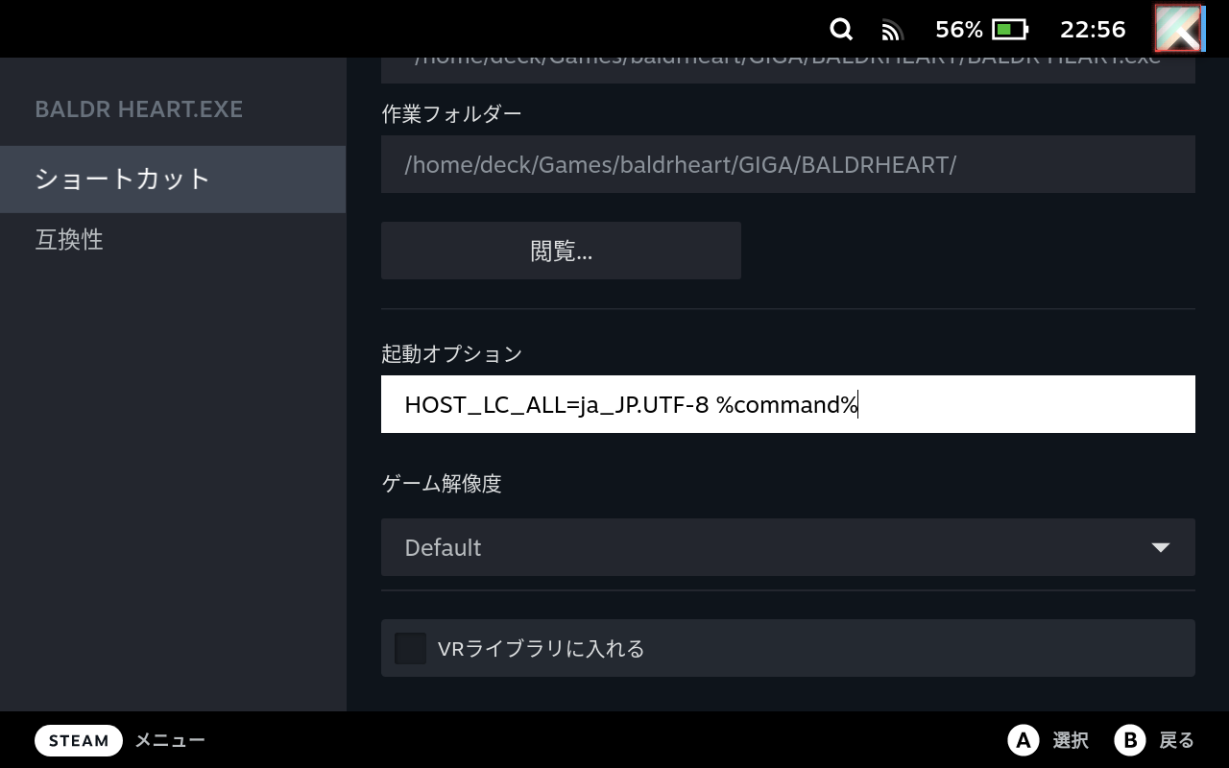Click the 作業フォルダー label
Image resolution: width=1229 pixels, height=768 pixels.
452,113
